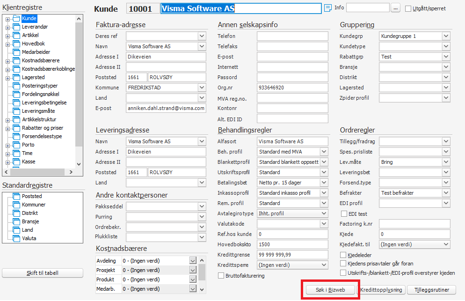Open the Lev.måte dropdown showing Bring
The height and width of the screenshot is (301, 465).
click(x=446, y=162)
